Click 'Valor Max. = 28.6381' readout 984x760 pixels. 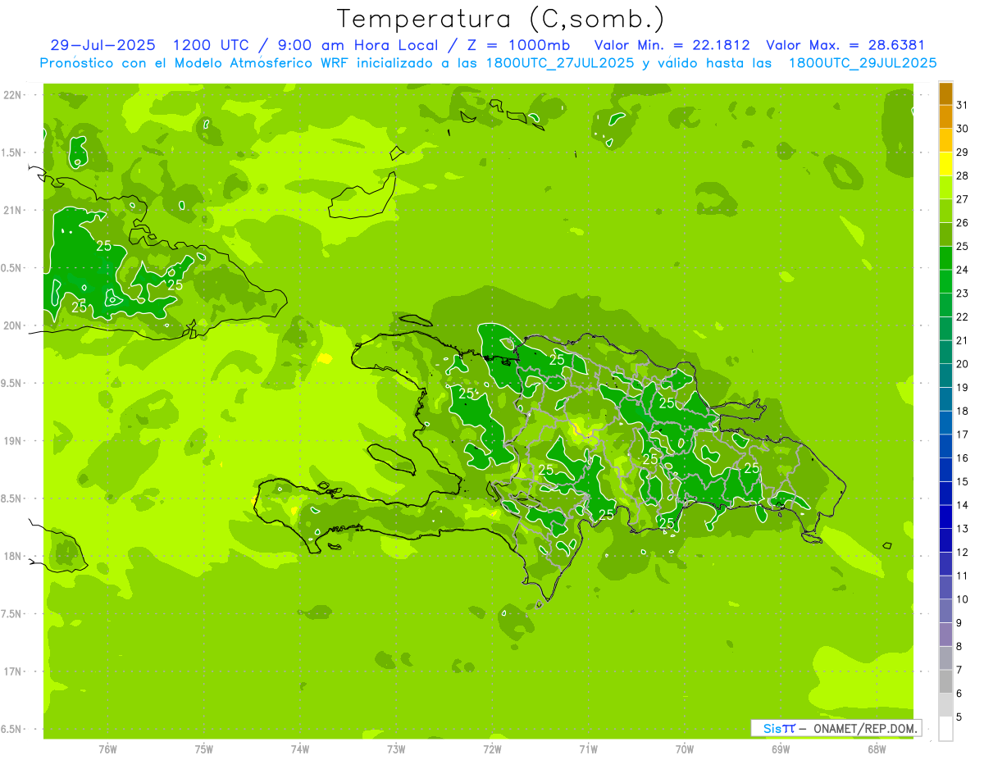[845, 45]
